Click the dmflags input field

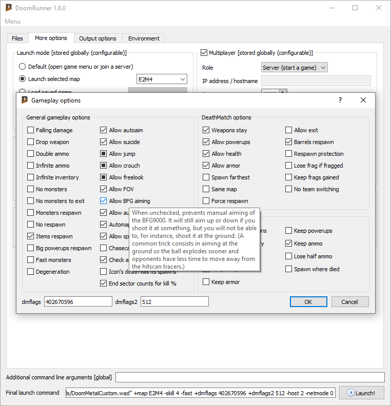pyautogui.click(x=79, y=302)
